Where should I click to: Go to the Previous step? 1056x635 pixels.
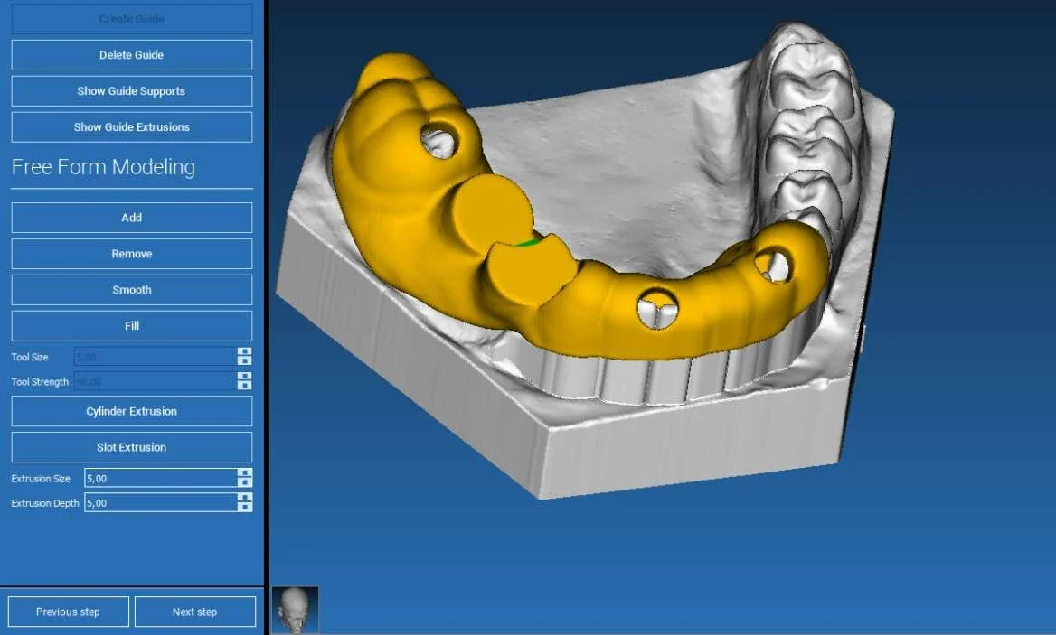pyautogui.click(x=68, y=612)
